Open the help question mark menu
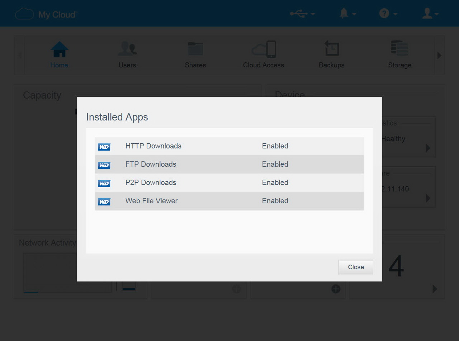The width and height of the screenshot is (459, 341). point(388,14)
